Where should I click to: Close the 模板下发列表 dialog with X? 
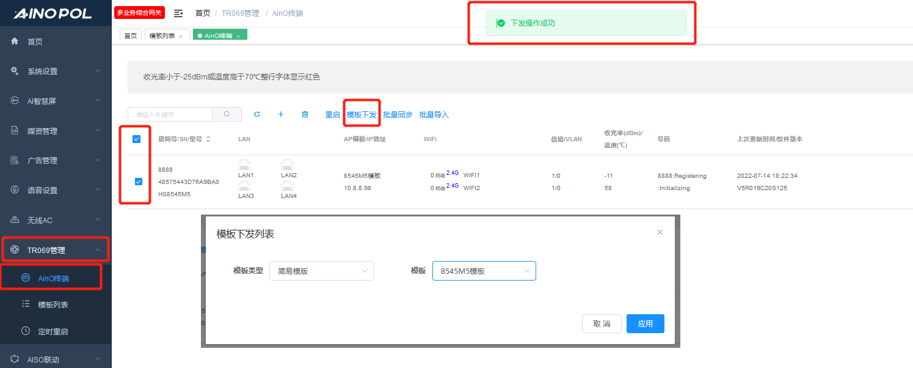tap(660, 232)
